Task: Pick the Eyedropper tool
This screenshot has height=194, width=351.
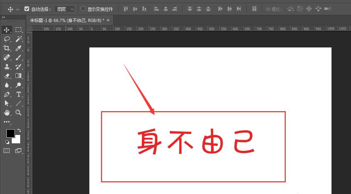Action: coord(18,48)
